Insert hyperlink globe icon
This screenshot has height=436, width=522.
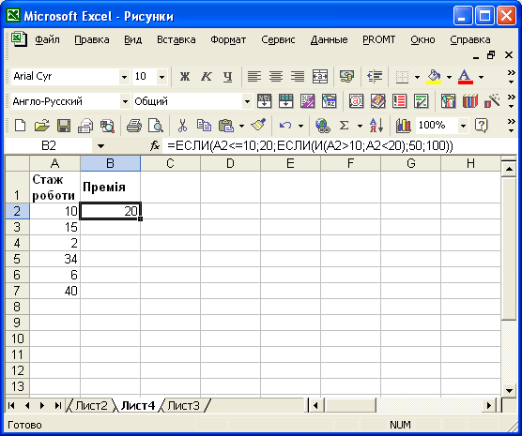[323, 126]
